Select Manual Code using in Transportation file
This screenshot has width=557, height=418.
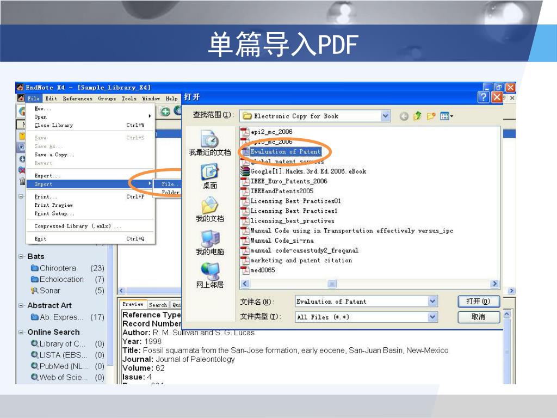coord(347,231)
